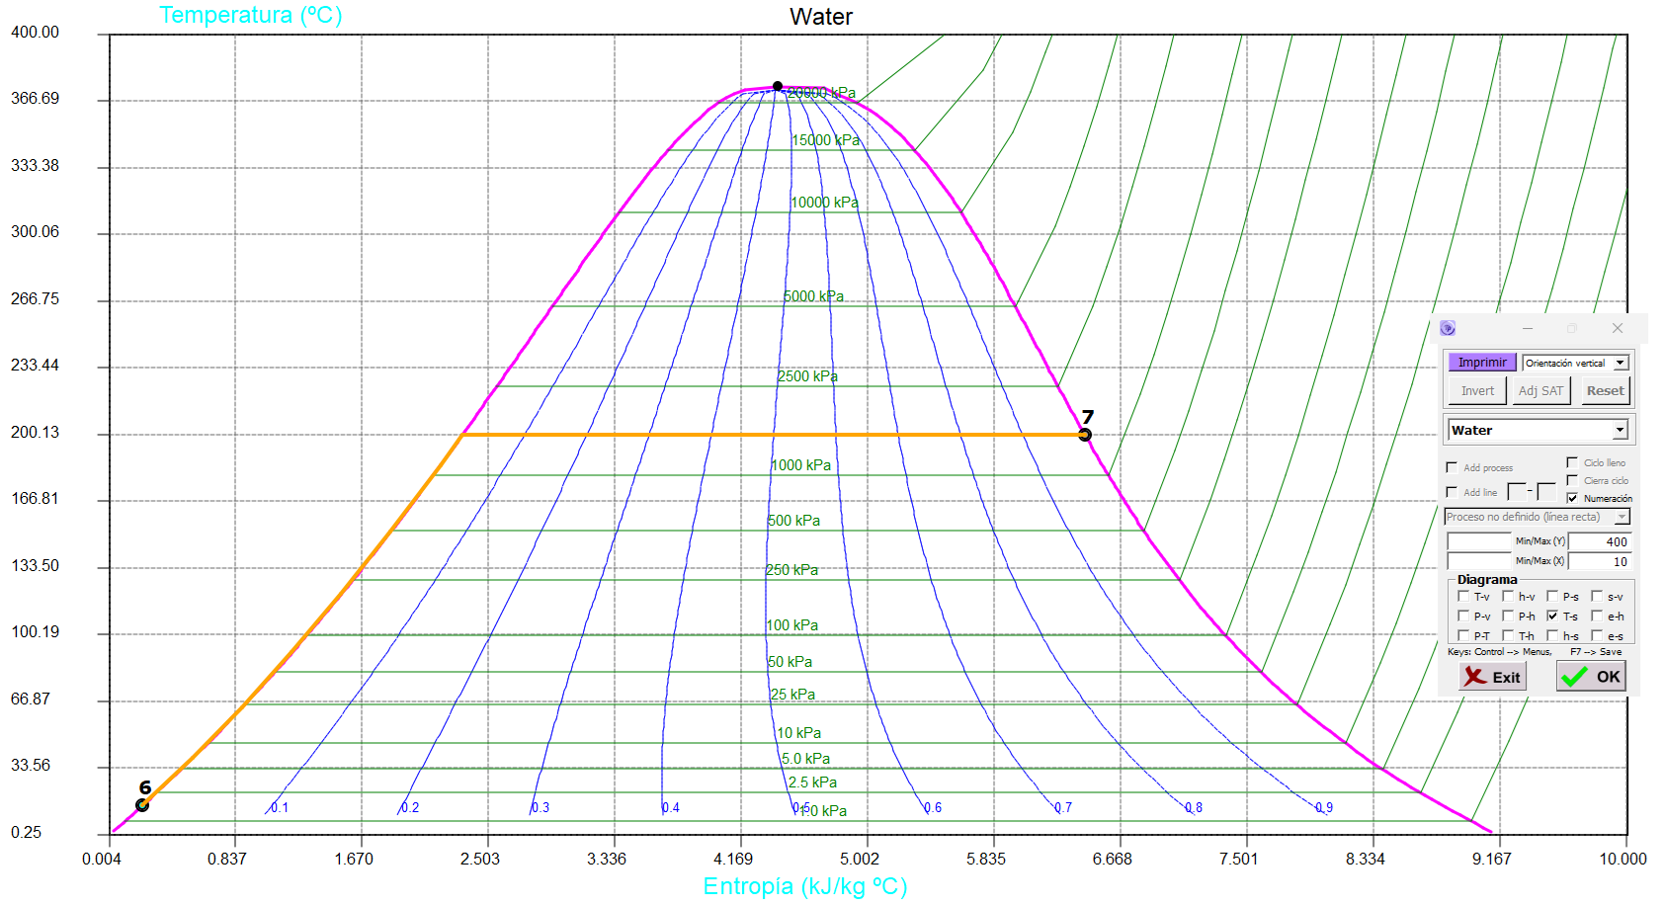Click the critical point dot atop the dome
This screenshot has height=906, width=1663.
click(778, 86)
